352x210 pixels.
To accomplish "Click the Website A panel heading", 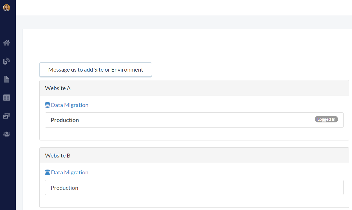I will click(194, 88).
